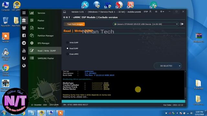Open recorder desktop icon
The image size is (207, 116).
(5, 37)
